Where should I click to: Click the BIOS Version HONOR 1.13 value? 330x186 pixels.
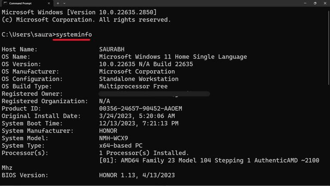click(x=137, y=175)
